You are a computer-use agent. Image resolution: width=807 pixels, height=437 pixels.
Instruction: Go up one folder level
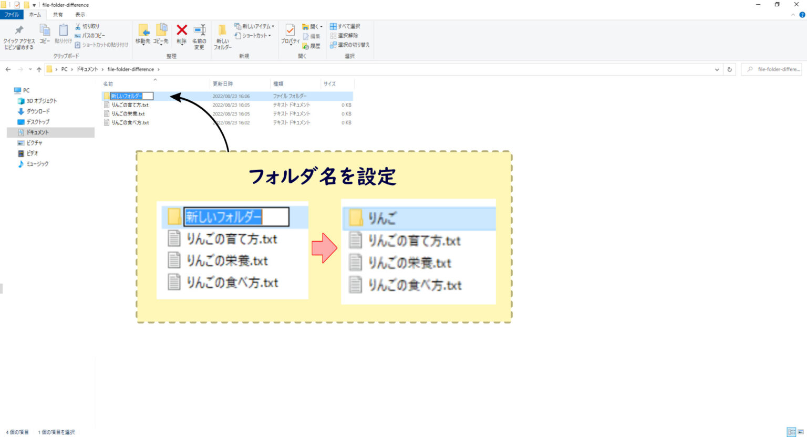(x=39, y=69)
